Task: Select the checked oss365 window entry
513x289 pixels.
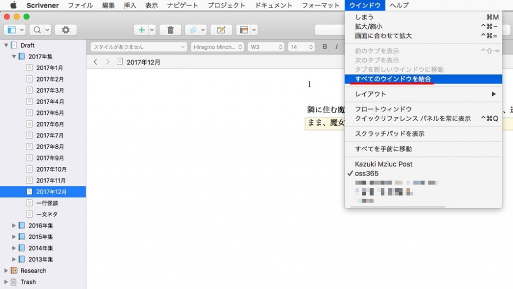Action: pos(423,173)
